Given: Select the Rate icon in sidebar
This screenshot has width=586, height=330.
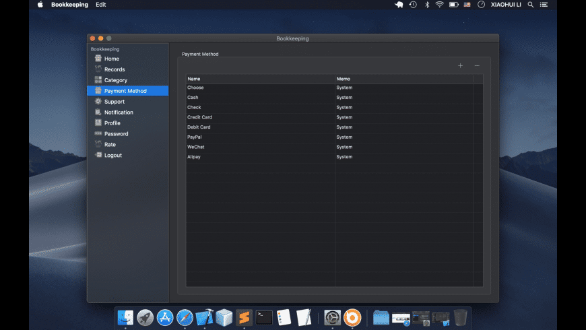Looking at the screenshot, I should (98, 144).
